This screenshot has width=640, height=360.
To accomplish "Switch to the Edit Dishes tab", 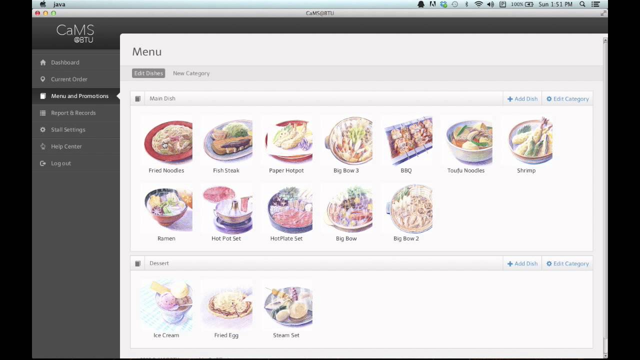I will pos(148,73).
